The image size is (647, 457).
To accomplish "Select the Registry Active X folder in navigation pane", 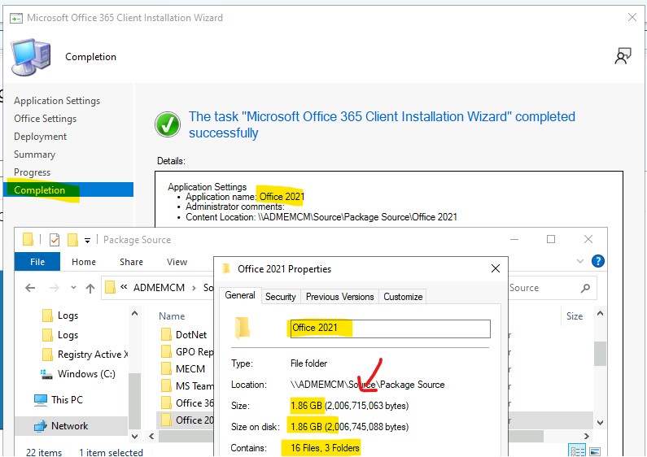I will 85,355.
